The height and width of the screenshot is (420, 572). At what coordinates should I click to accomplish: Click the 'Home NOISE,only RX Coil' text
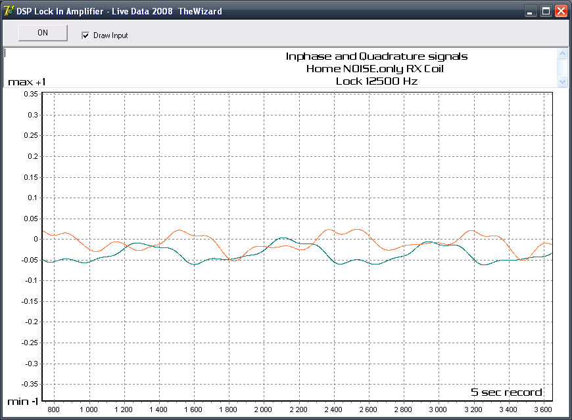[375, 69]
